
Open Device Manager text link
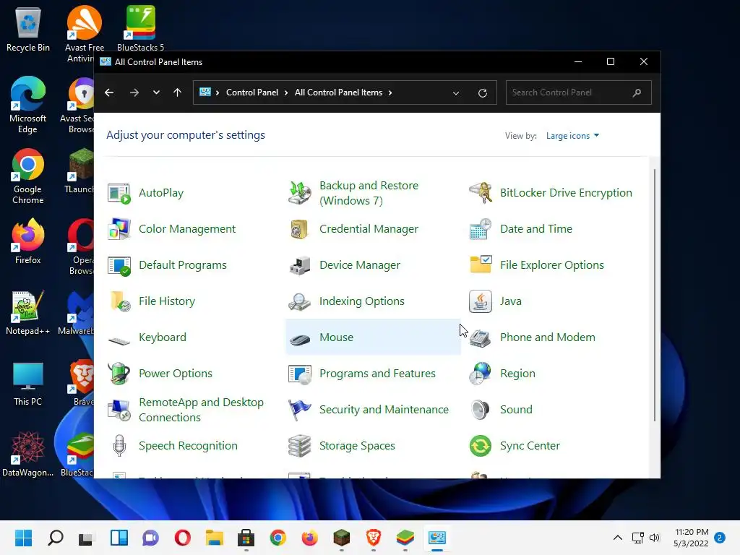[x=360, y=265]
